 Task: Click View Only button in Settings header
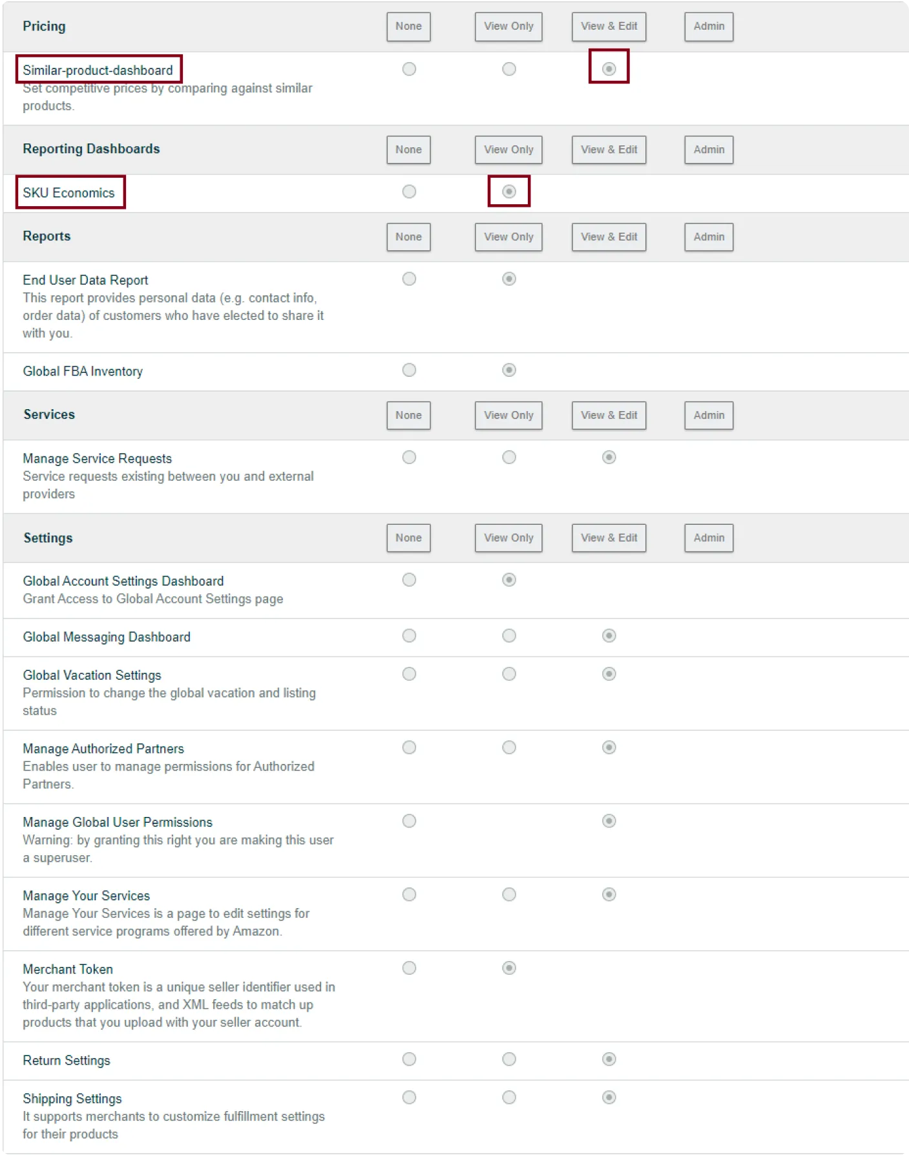point(508,538)
